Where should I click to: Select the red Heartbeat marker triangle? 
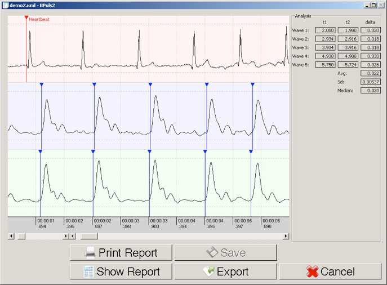click(x=26, y=18)
